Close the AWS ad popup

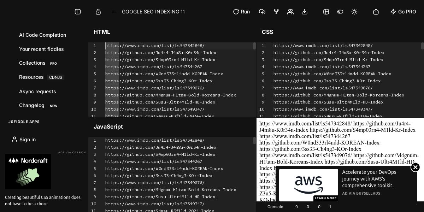415,167
